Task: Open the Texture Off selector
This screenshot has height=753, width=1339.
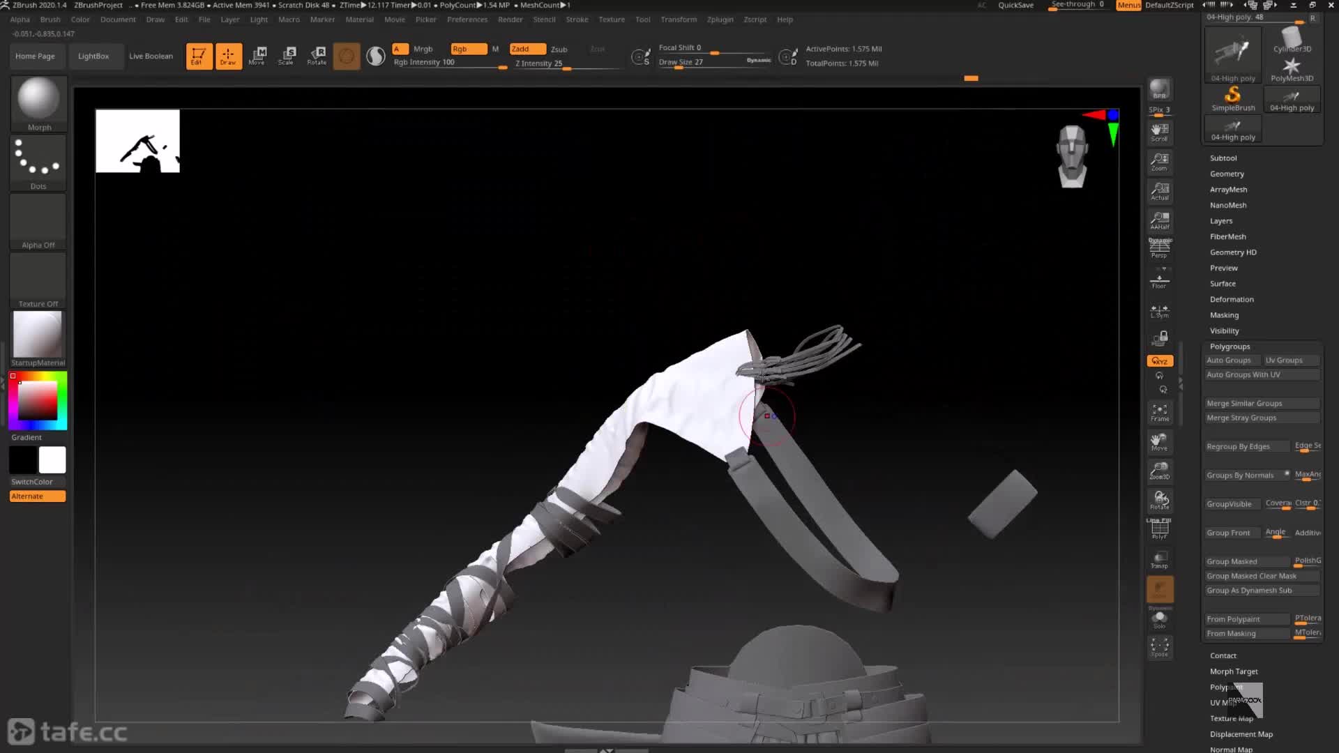Action: 38,280
